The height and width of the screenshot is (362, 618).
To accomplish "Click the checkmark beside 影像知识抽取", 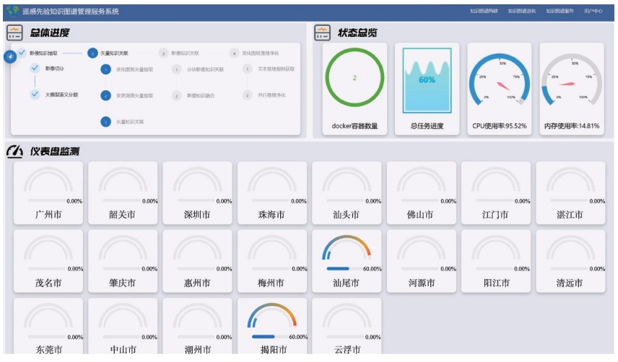I will (x=22, y=53).
